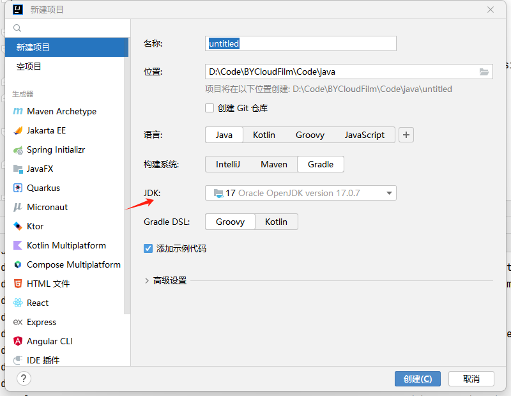Uncheck the 添加示例代码 checkbox

[x=148, y=248]
